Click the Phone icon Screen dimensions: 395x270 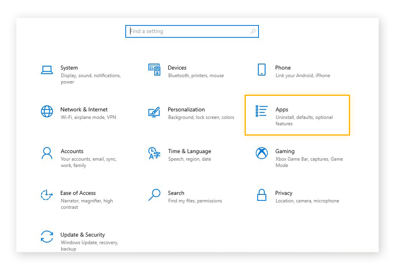[x=261, y=69]
